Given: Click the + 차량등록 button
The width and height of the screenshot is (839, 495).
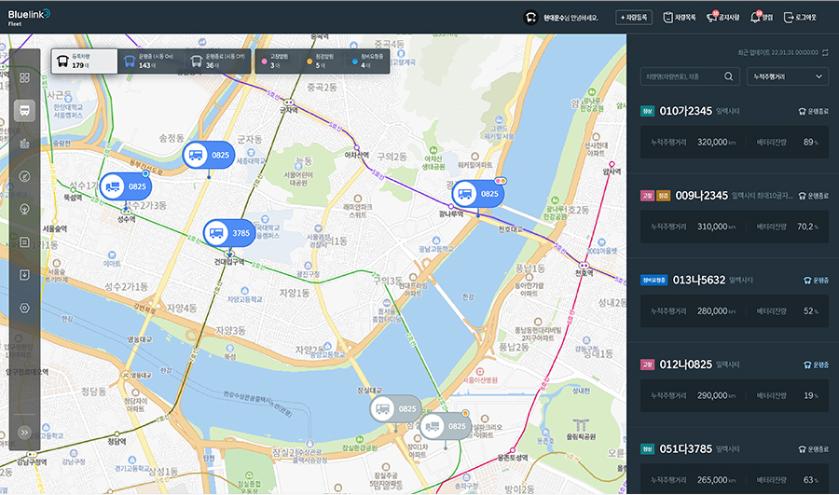Looking at the screenshot, I should [x=634, y=17].
